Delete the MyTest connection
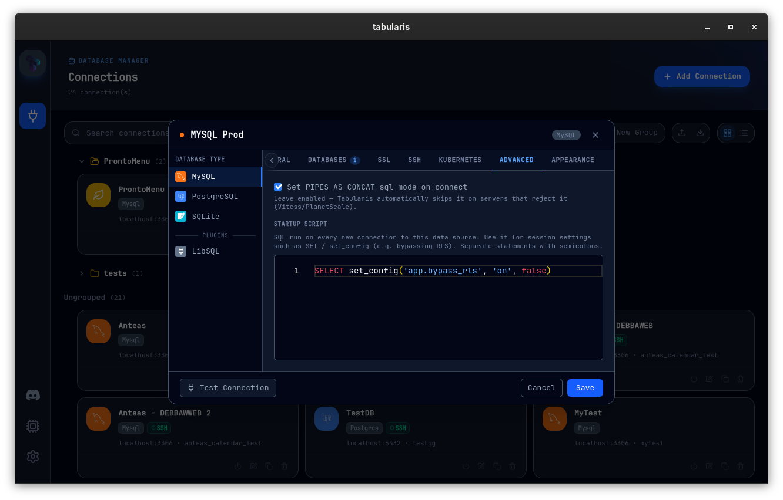783x500 pixels. (741, 467)
